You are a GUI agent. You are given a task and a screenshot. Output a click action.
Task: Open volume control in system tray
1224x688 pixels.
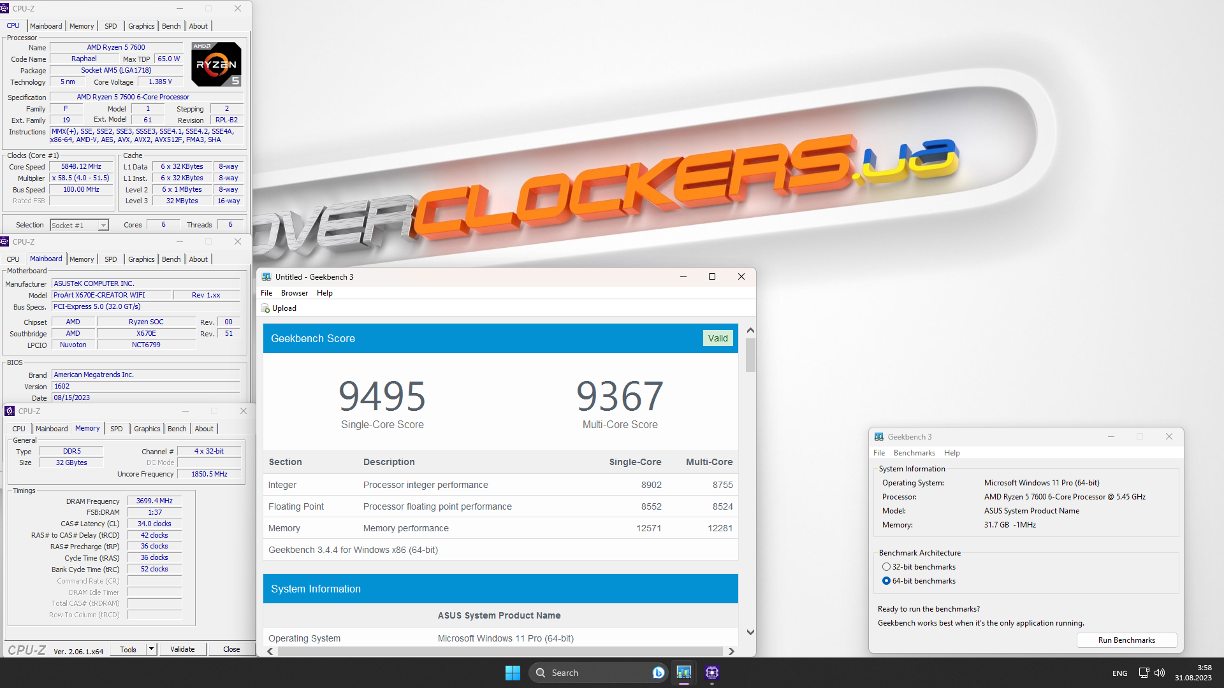tap(1160, 673)
